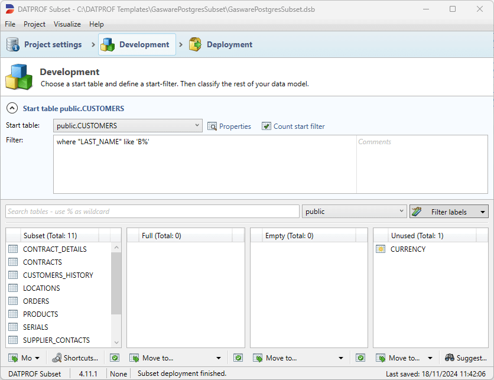Click the Subset list vertical scrollbar
This screenshot has height=380, width=494.
116,284
